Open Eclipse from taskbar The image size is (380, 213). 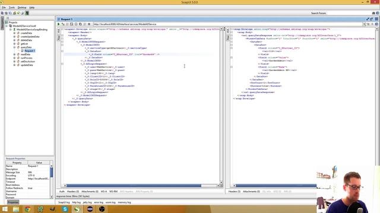[x=90, y=209]
